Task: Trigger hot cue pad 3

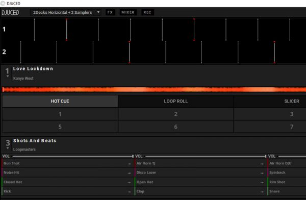Action: coord(270,114)
